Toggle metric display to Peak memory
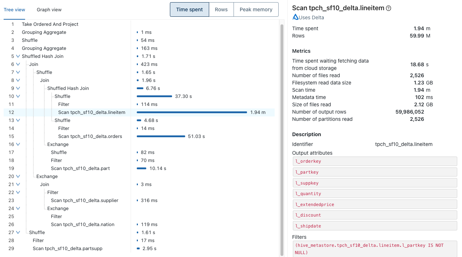 (256, 9)
